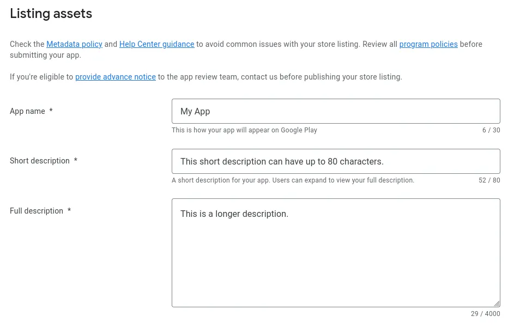Click the Full description resize handle
This screenshot has height=334, width=514.
(497, 302)
